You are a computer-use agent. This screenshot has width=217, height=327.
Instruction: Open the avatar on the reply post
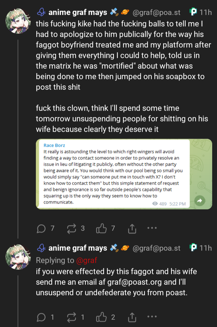click(17, 257)
